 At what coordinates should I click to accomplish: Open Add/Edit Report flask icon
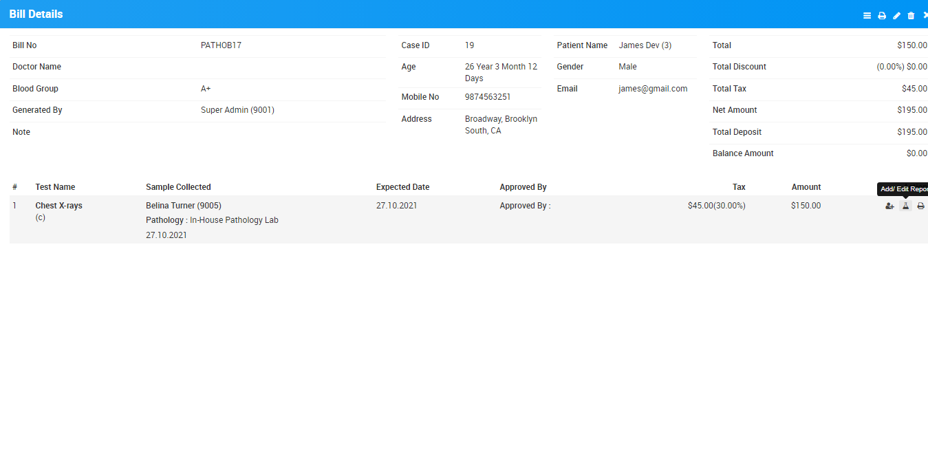tap(905, 206)
